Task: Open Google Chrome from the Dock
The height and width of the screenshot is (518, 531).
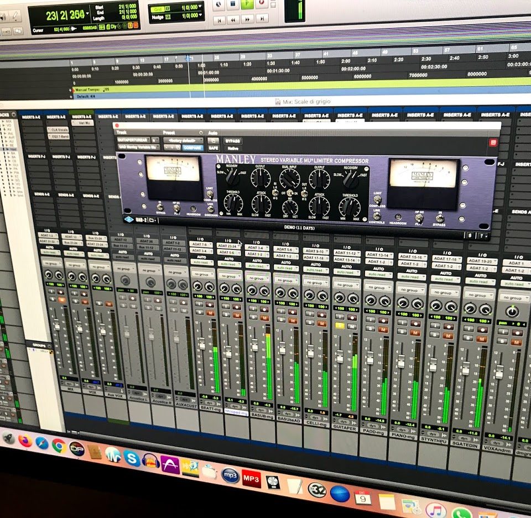Action: click(x=59, y=446)
